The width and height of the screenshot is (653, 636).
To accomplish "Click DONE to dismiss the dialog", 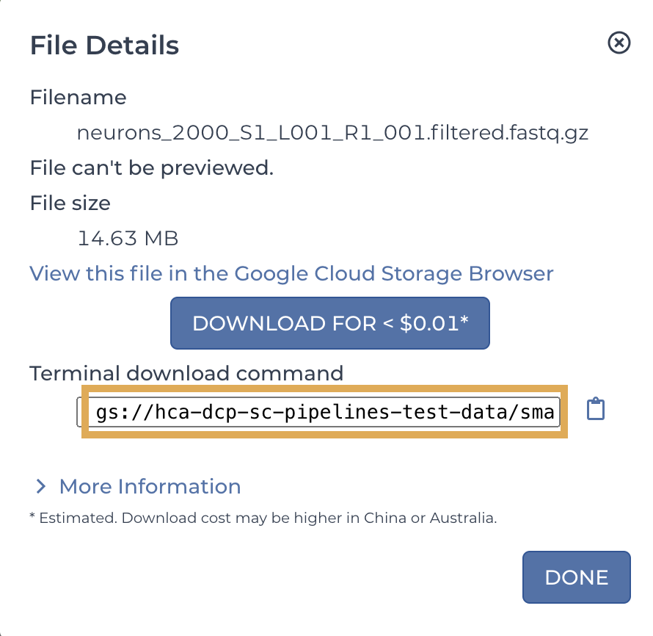I will pyautogui.click(x=577, y=577).
